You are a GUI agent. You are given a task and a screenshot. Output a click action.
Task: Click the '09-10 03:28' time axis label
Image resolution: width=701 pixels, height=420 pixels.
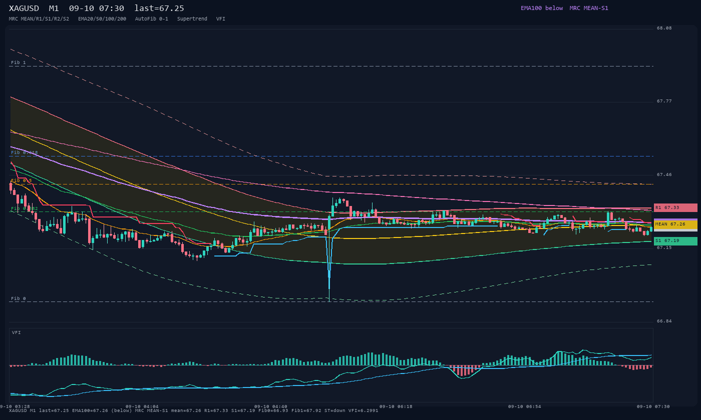pos(15,406)
